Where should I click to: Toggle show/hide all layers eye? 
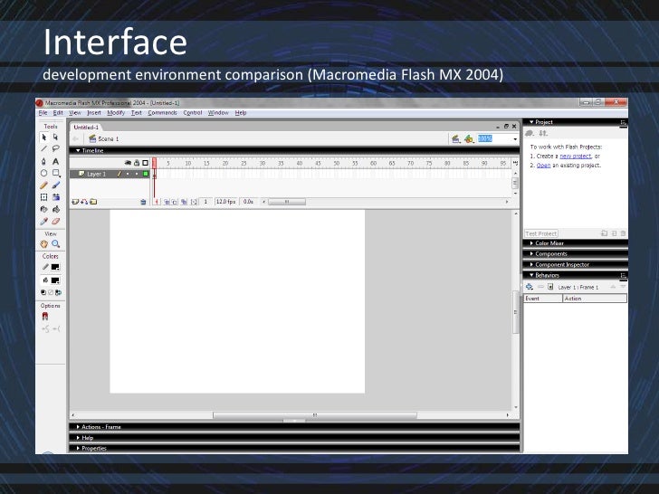[x=128, y=163]
